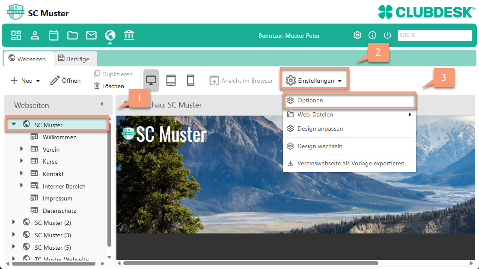The width and height of the screenshot is (479, 269).
Task: Select desktop preview mode icon
Action: tap(151, 81)
